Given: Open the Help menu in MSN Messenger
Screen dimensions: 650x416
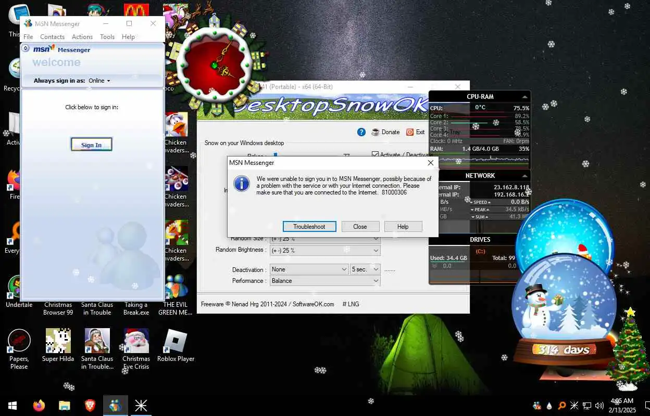Looking at the screenshot, I should [x=128, y=37].
